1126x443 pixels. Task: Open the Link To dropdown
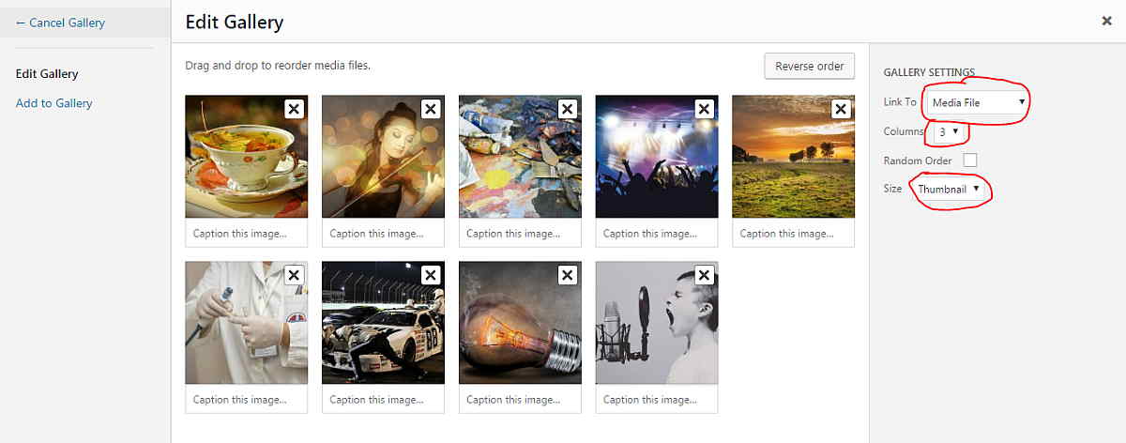pos(977,102)
